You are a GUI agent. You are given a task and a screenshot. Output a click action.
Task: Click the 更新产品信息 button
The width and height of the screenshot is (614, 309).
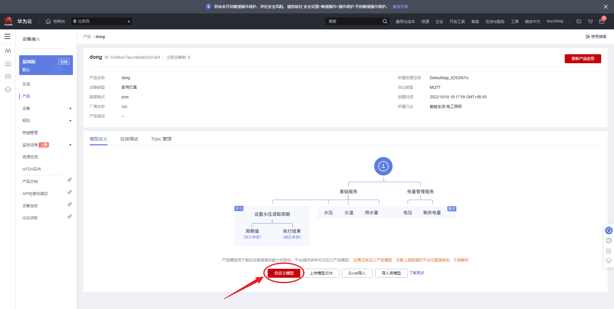pyautogui.click(x=583, y=59)
